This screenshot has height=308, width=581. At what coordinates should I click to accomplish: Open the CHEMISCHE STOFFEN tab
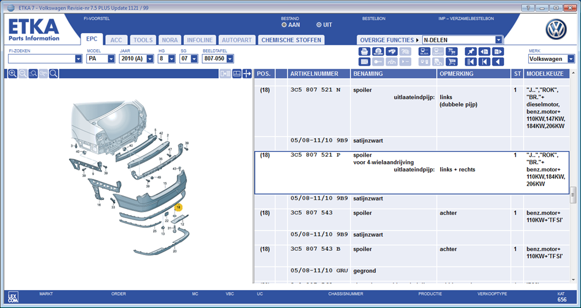(291, 40)
